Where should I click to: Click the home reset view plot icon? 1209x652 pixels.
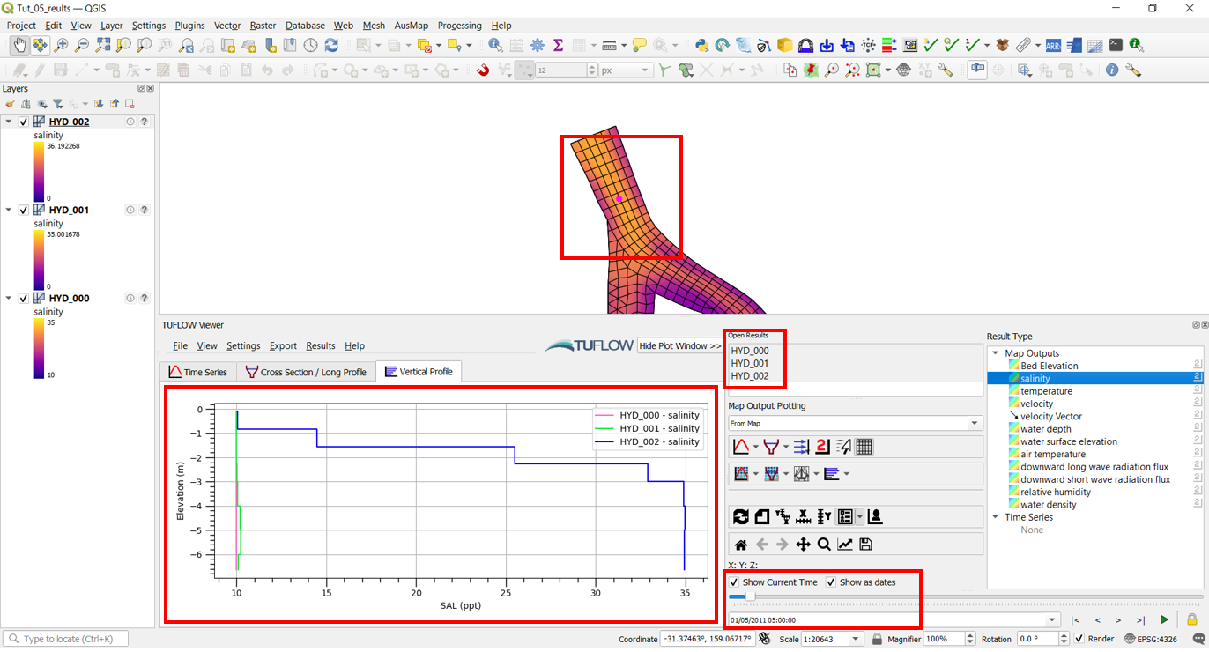click(740, 545)
